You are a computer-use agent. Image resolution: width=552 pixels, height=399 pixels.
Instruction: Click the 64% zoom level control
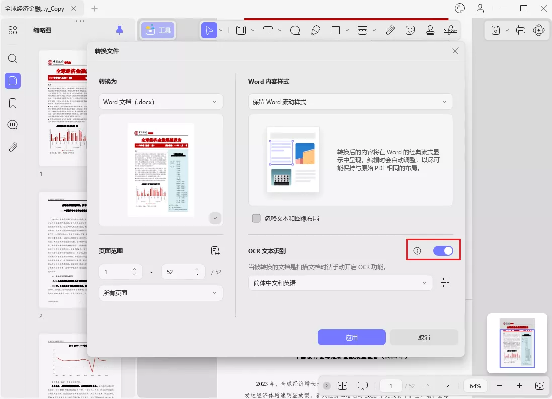click(x=475, y=385)
